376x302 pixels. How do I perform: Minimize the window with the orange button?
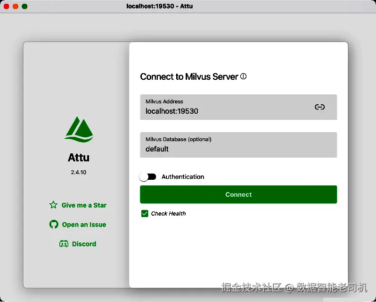click(16, 6)
